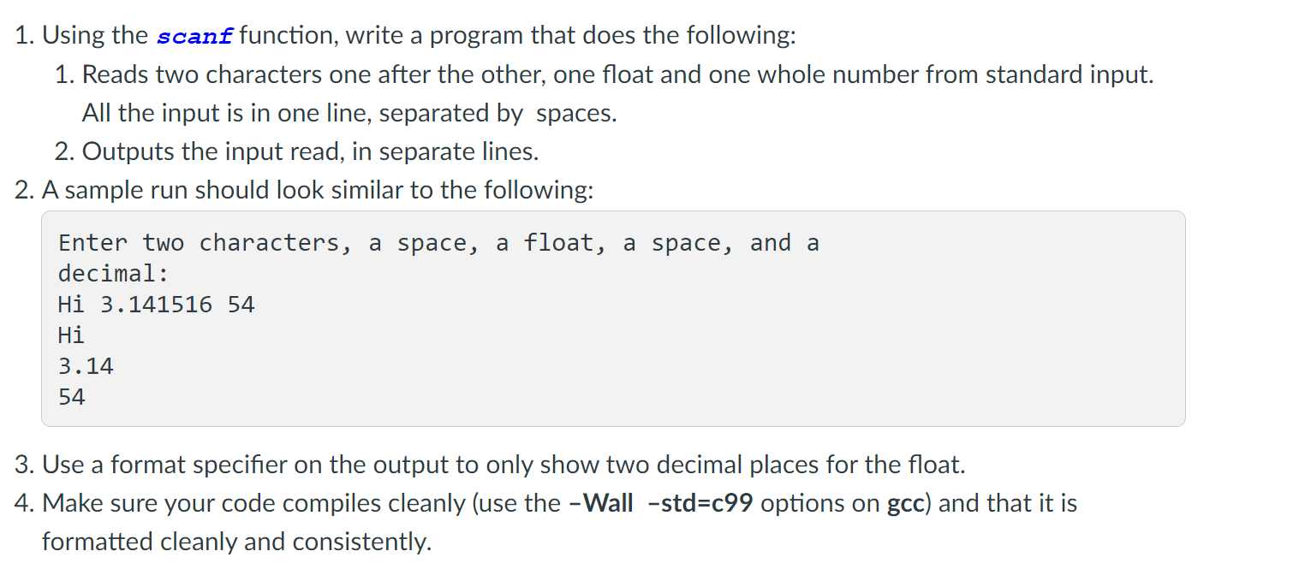Click the 'Use a format specifier' instruction
Viewport: 1293px width, 563px height.
(x=490, y=465)
